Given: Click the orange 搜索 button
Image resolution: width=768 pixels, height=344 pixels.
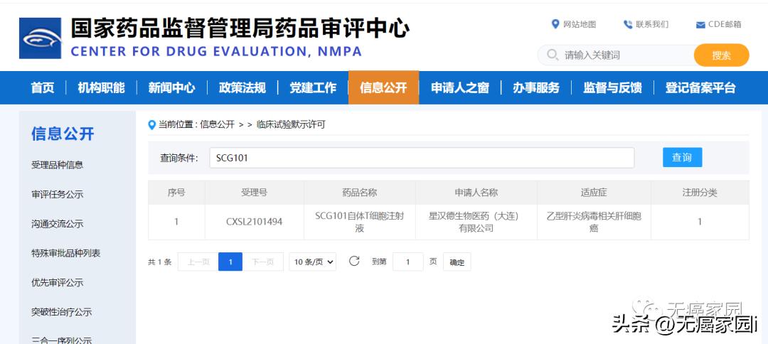Looking at the screenshot, I should pyautogui.click(x=722, y=55).
